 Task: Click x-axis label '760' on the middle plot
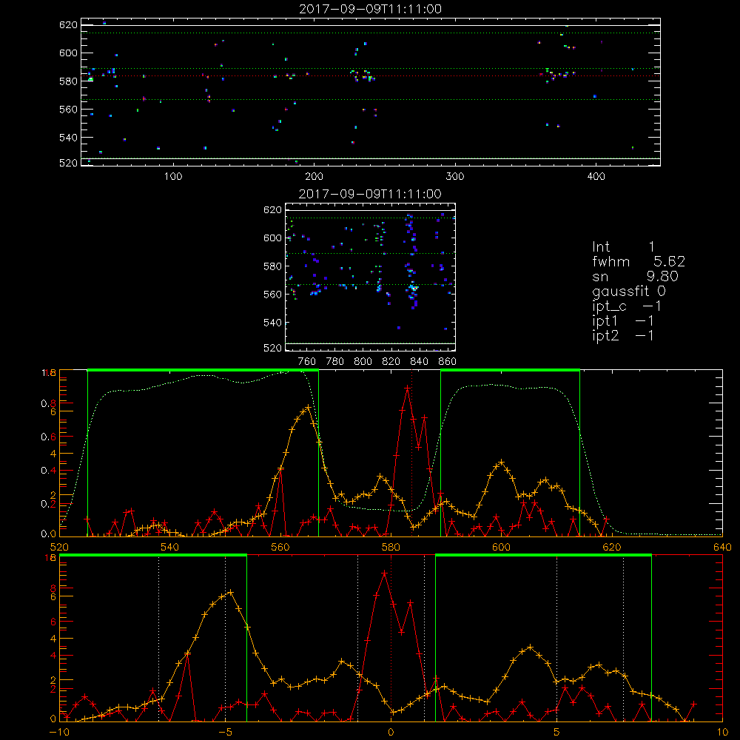(x=307, y=362)
